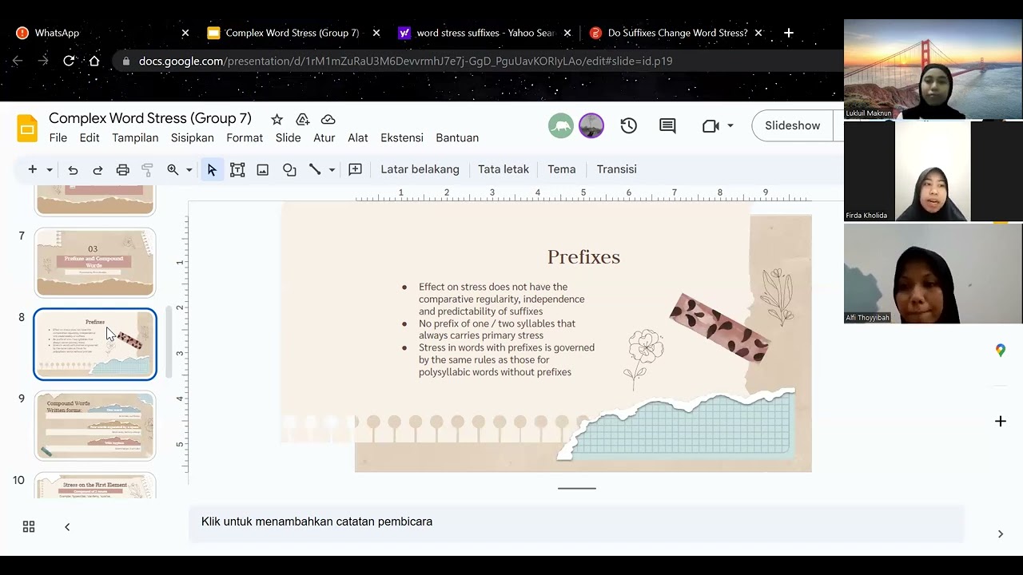Viewport: 1023px width, 575px height.
Task: Insert a shape with toolbar icon
Action: tap(289, 169)
